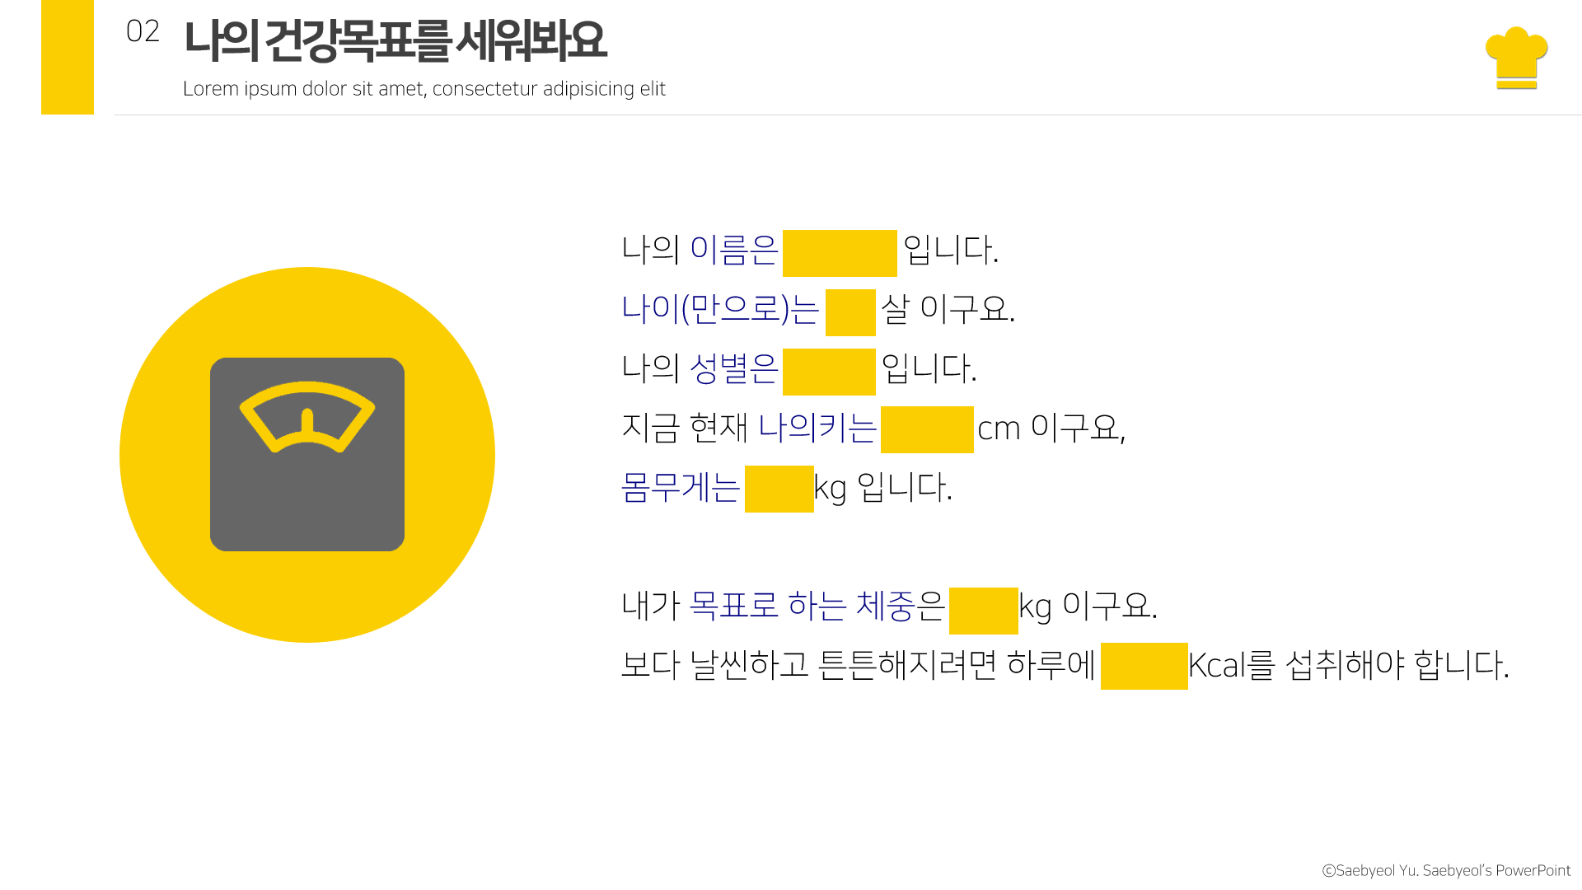Click the height blank before cm

[926, 429]
